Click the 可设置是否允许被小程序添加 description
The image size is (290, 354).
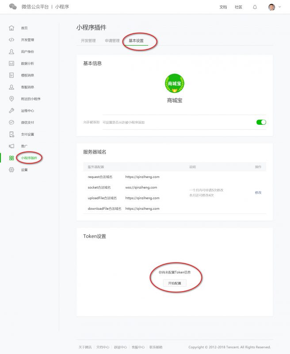[x=124, y=122]
